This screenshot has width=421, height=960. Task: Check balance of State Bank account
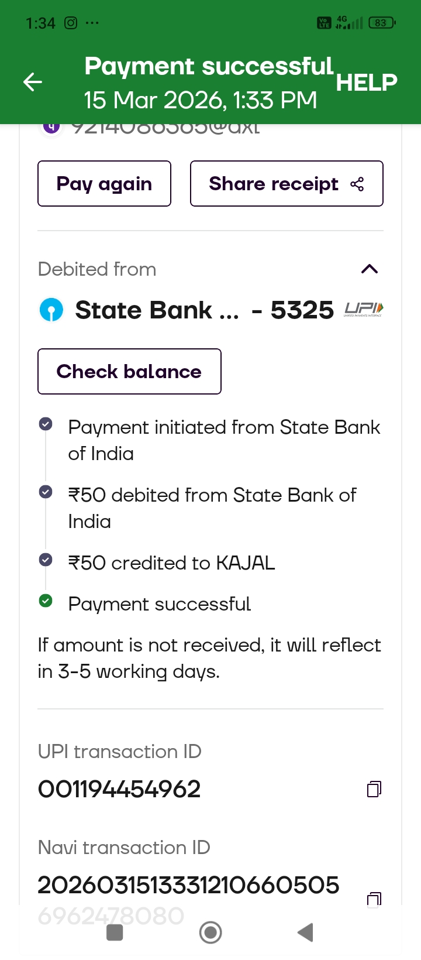[129, 372]
